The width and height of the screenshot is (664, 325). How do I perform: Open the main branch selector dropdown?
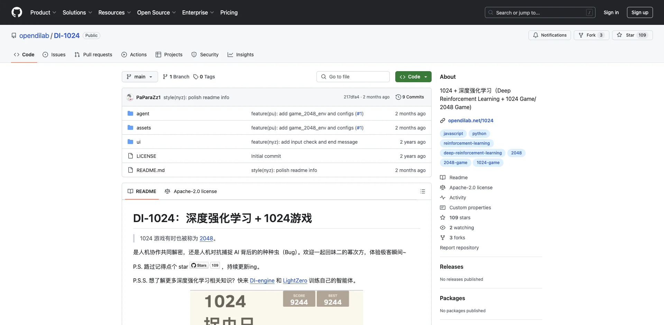140,77
